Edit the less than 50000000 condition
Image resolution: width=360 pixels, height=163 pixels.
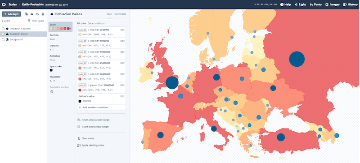(122, 74)
